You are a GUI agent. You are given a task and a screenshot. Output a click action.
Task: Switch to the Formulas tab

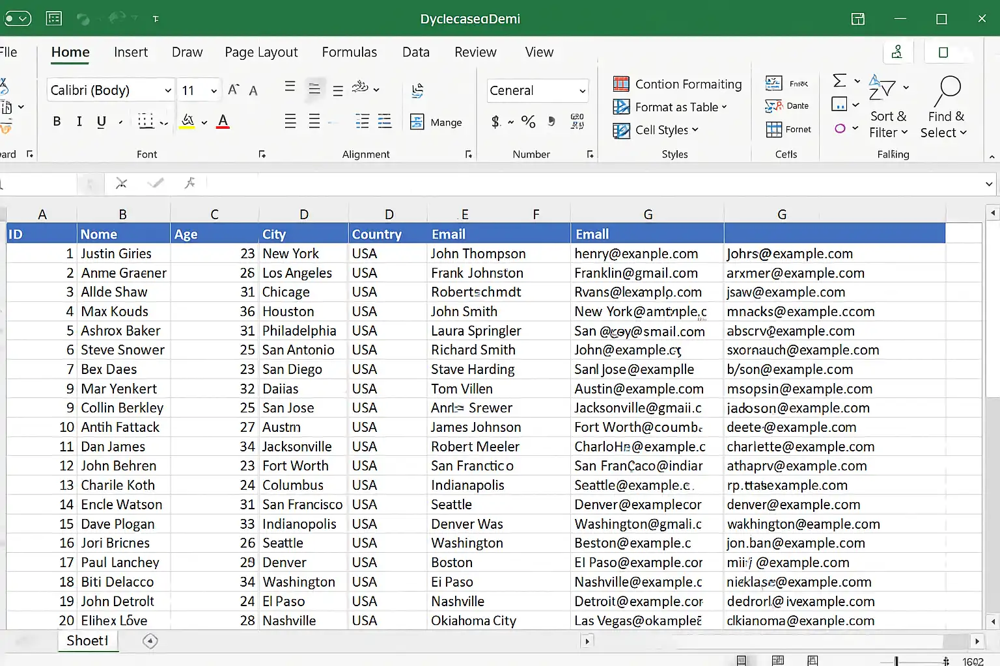350,52
